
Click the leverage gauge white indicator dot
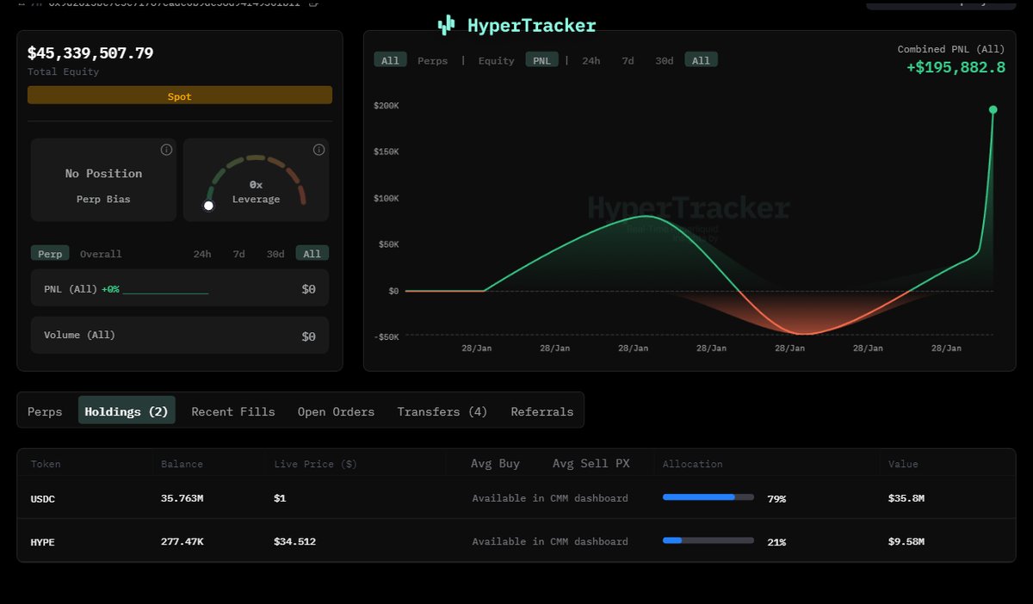[x=208, y=206]
